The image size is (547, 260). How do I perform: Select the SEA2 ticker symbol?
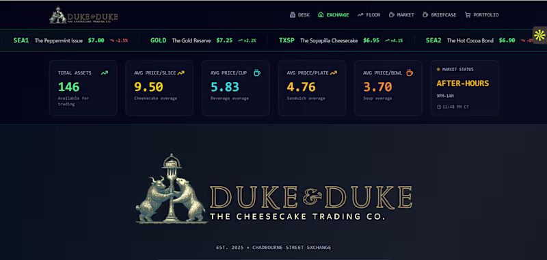433,40
